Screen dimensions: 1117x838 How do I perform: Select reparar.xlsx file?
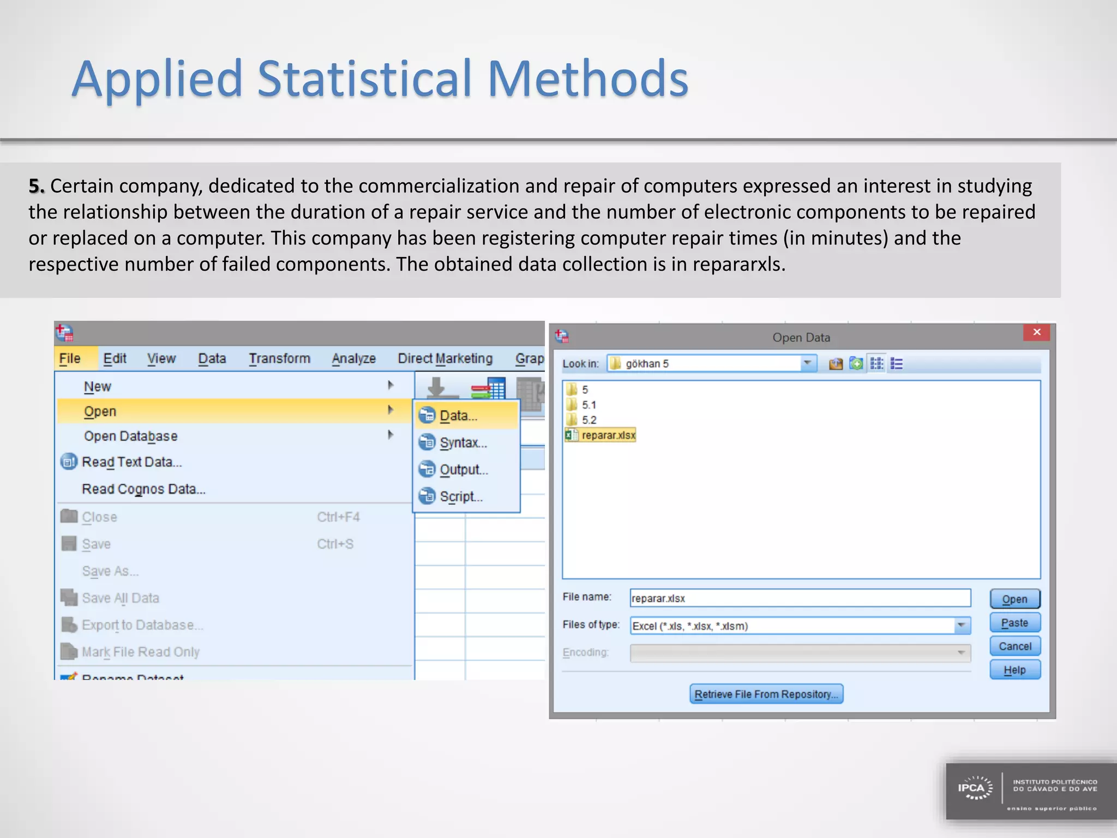(600, 435)
